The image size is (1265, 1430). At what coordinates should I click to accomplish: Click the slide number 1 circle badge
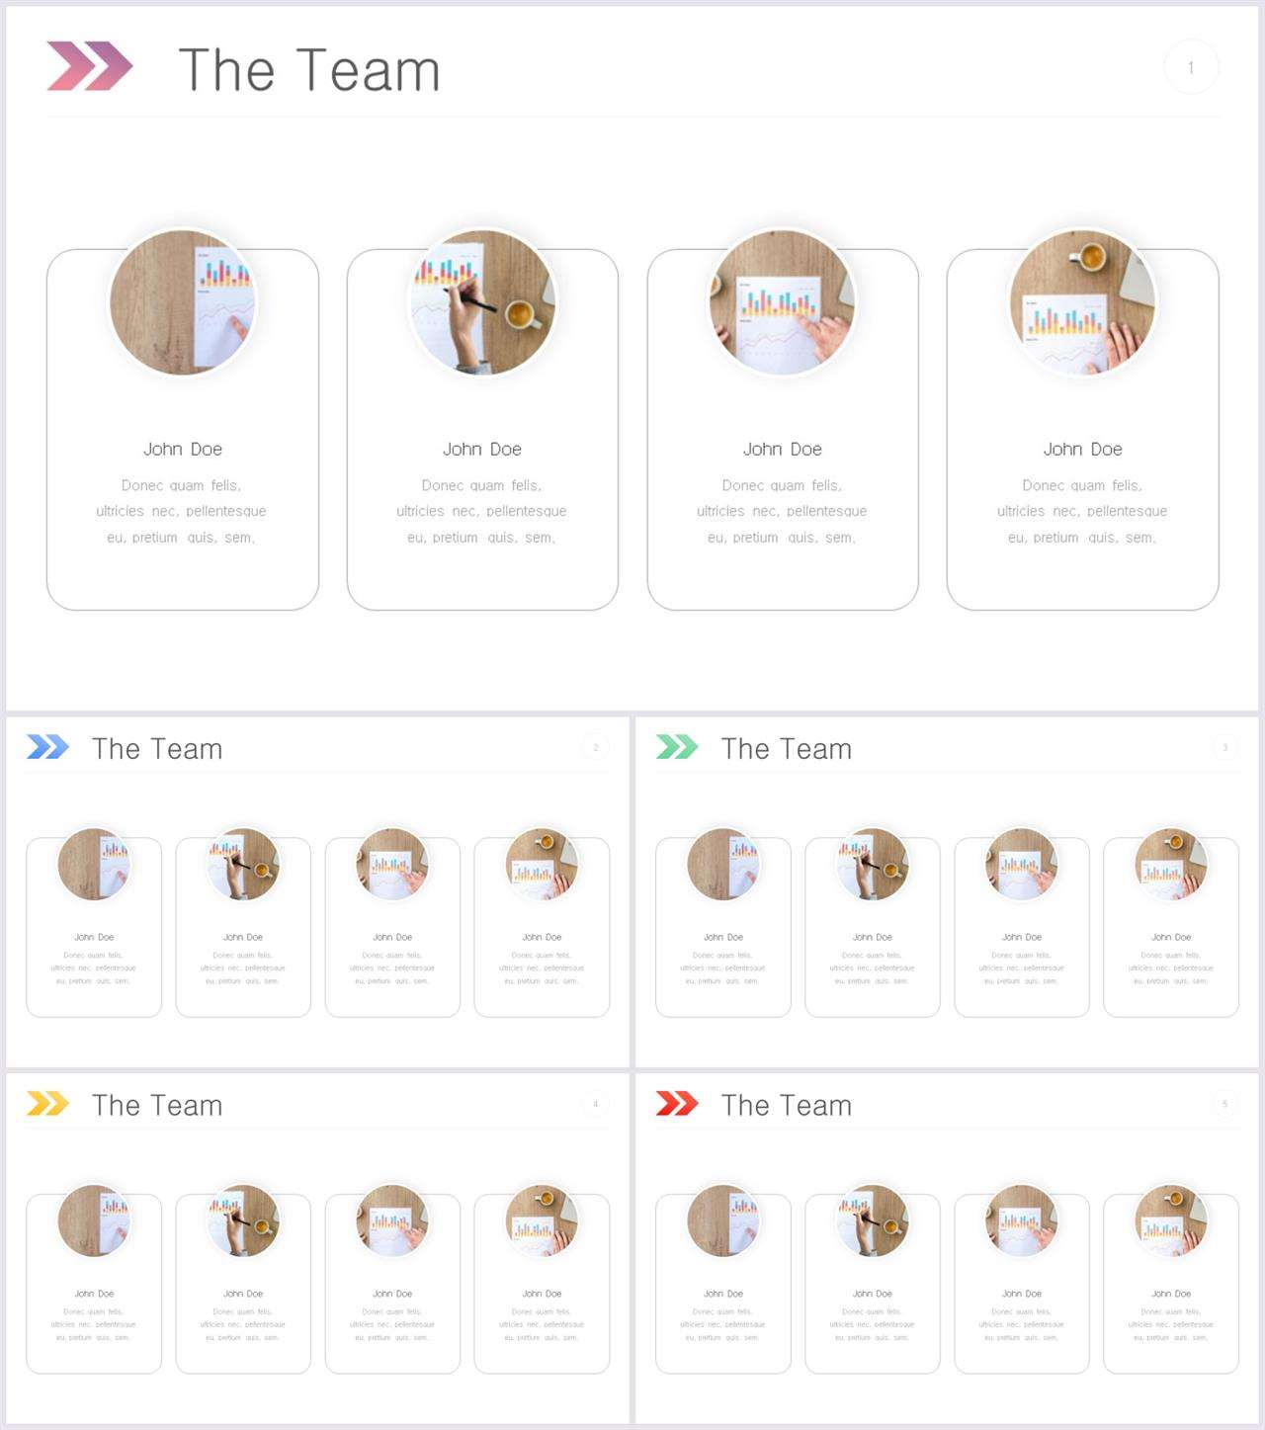pyautogui.click(x=1191, y=67)
